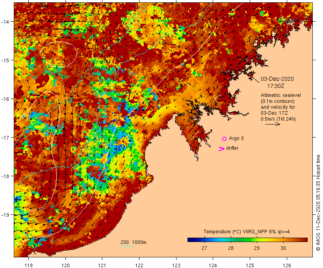Viewport: 323px width, 268px height.
Task: Click the temperature color bar at 27
Action: [x=204, y=240]
